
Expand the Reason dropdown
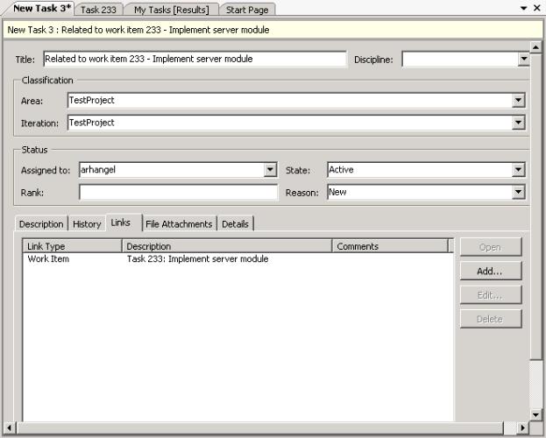[519, 193]
